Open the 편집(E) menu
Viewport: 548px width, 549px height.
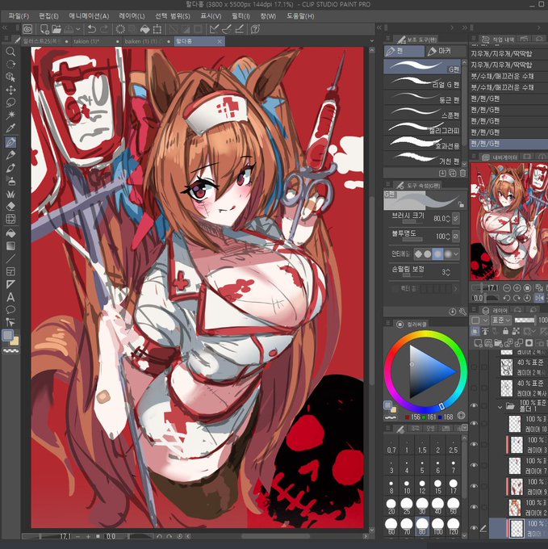point(48,16)
